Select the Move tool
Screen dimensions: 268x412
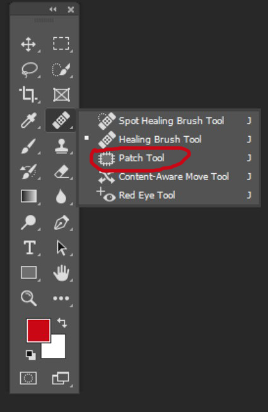point(28,44)
